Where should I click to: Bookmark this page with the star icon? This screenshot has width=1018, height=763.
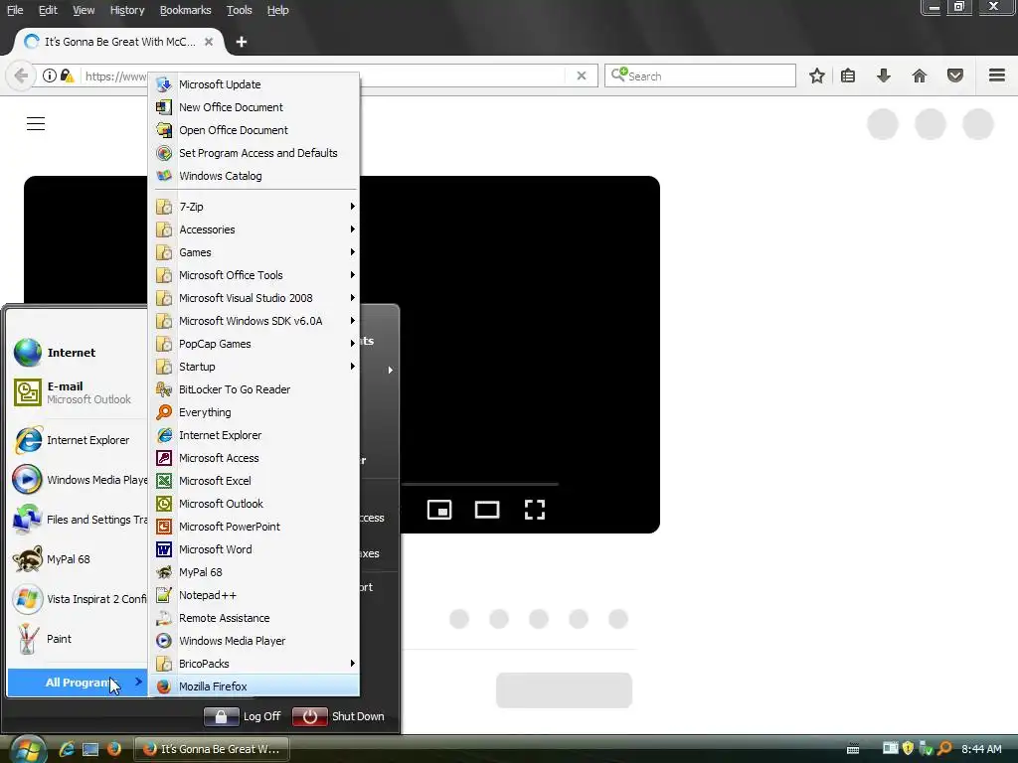point(817,76)
